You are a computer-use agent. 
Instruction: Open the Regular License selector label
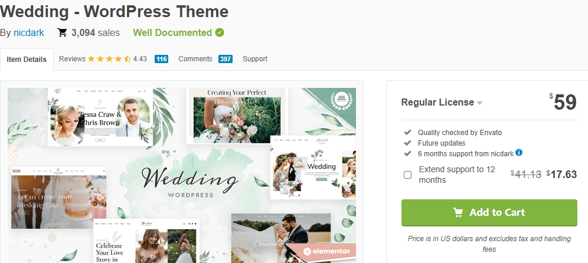click(x=437, y=102)
